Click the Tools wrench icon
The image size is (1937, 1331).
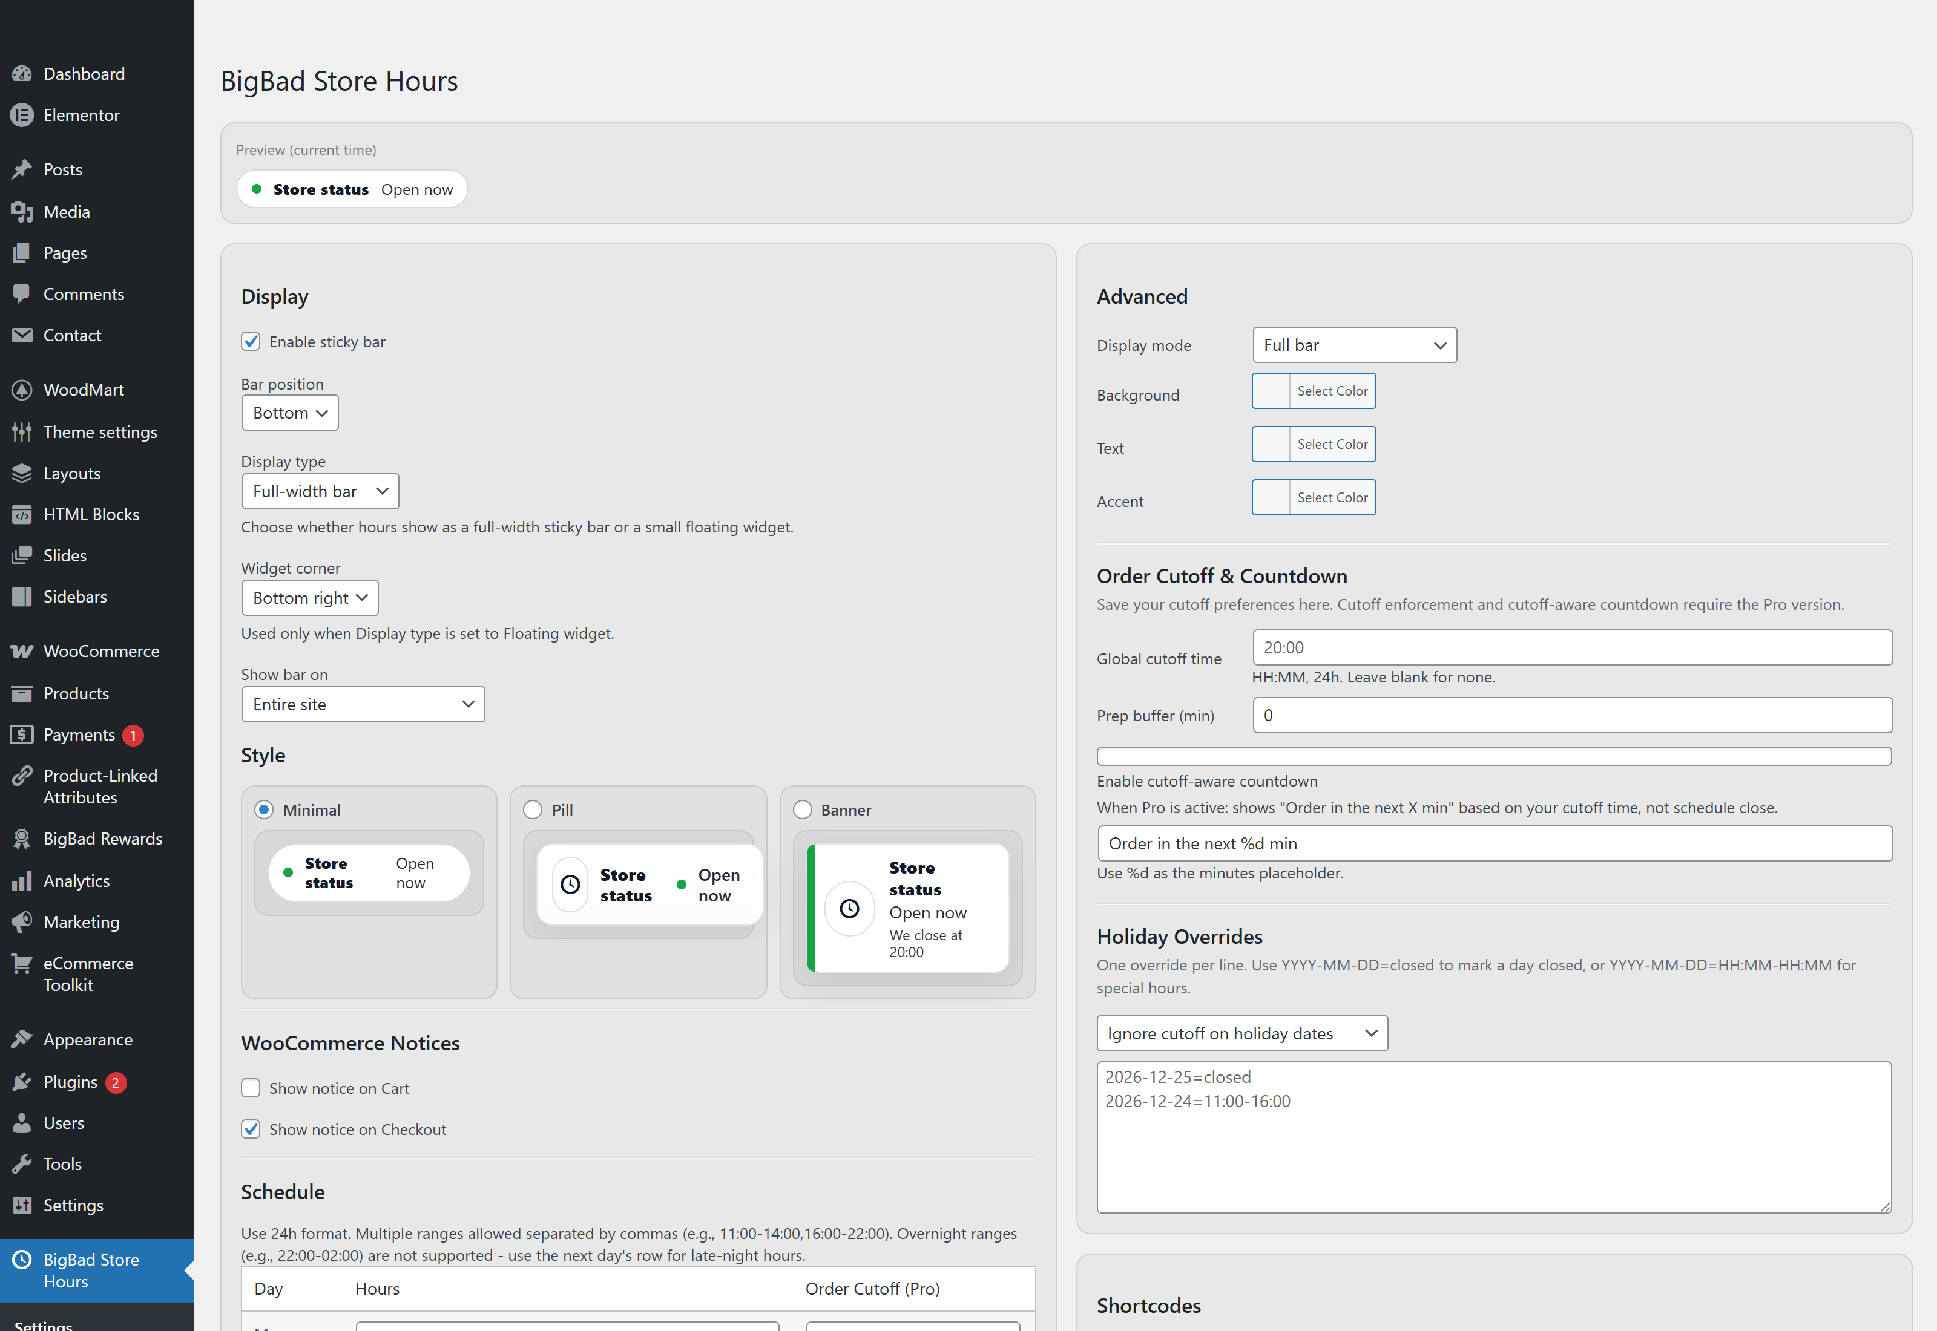[x=22, y=1164]
